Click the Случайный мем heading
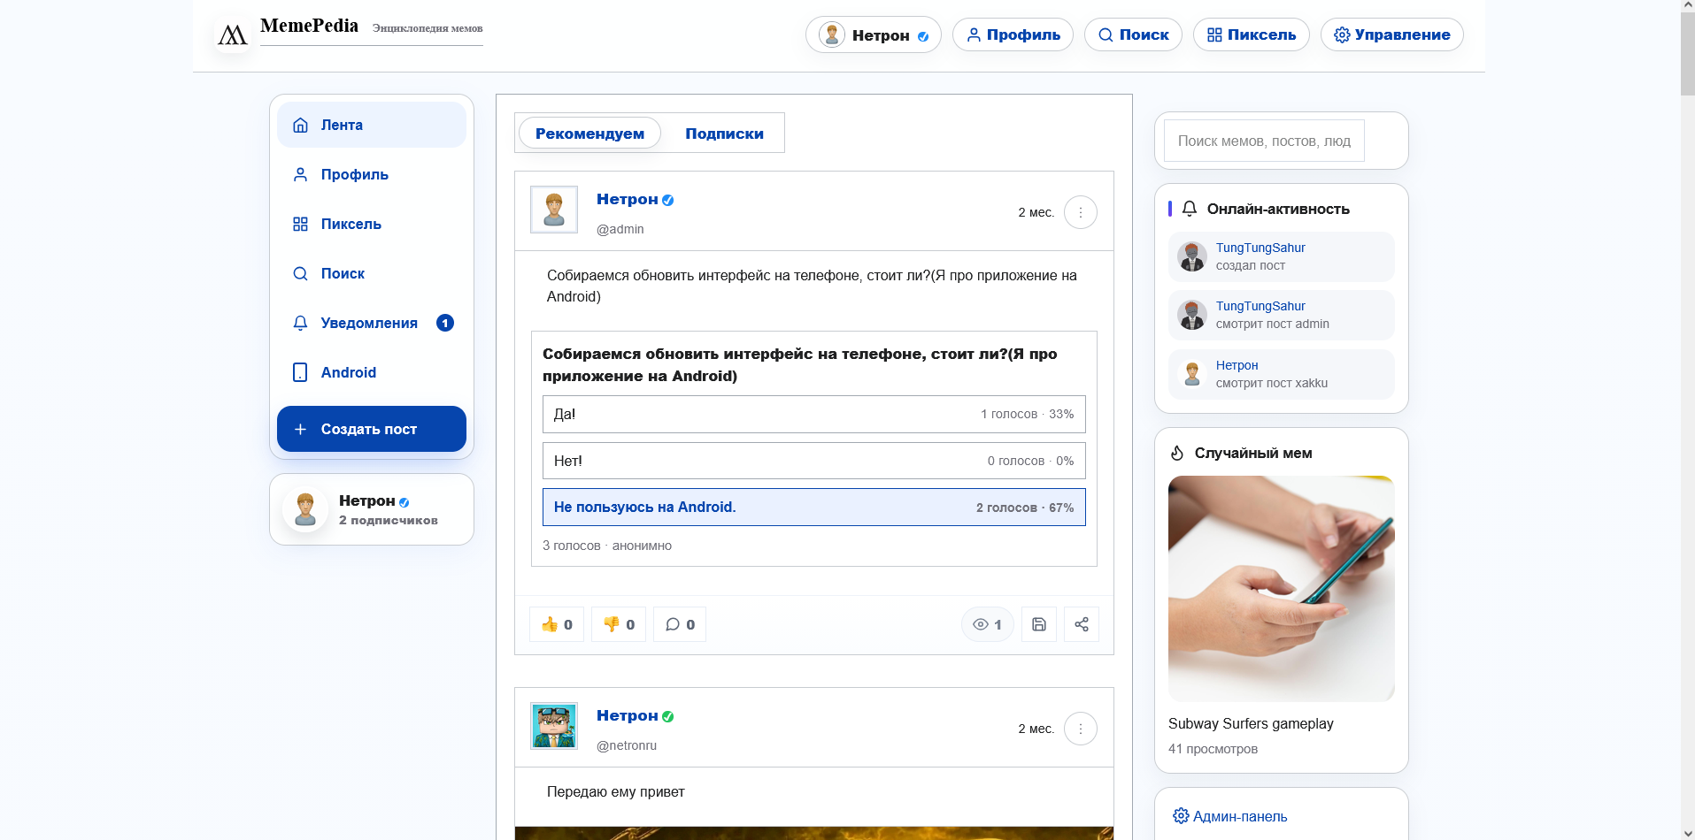Image resolution: width=1695 pixels, height=840 pixels. pos(1253,453)
